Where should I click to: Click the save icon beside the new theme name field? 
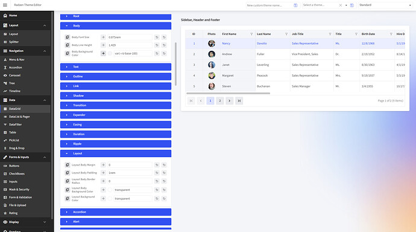[295, 5]
